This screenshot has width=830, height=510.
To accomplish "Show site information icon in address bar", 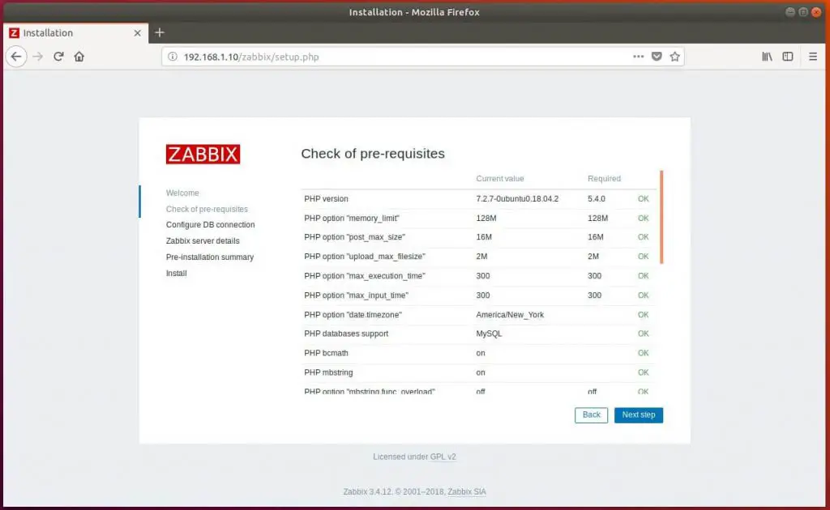I will 173,57.
